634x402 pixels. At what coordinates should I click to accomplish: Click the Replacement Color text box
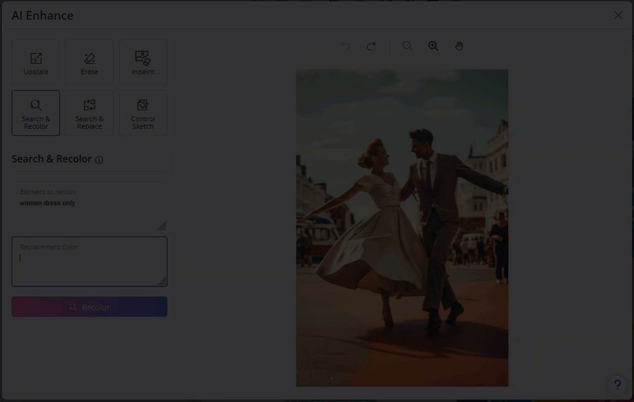point(90,262)
